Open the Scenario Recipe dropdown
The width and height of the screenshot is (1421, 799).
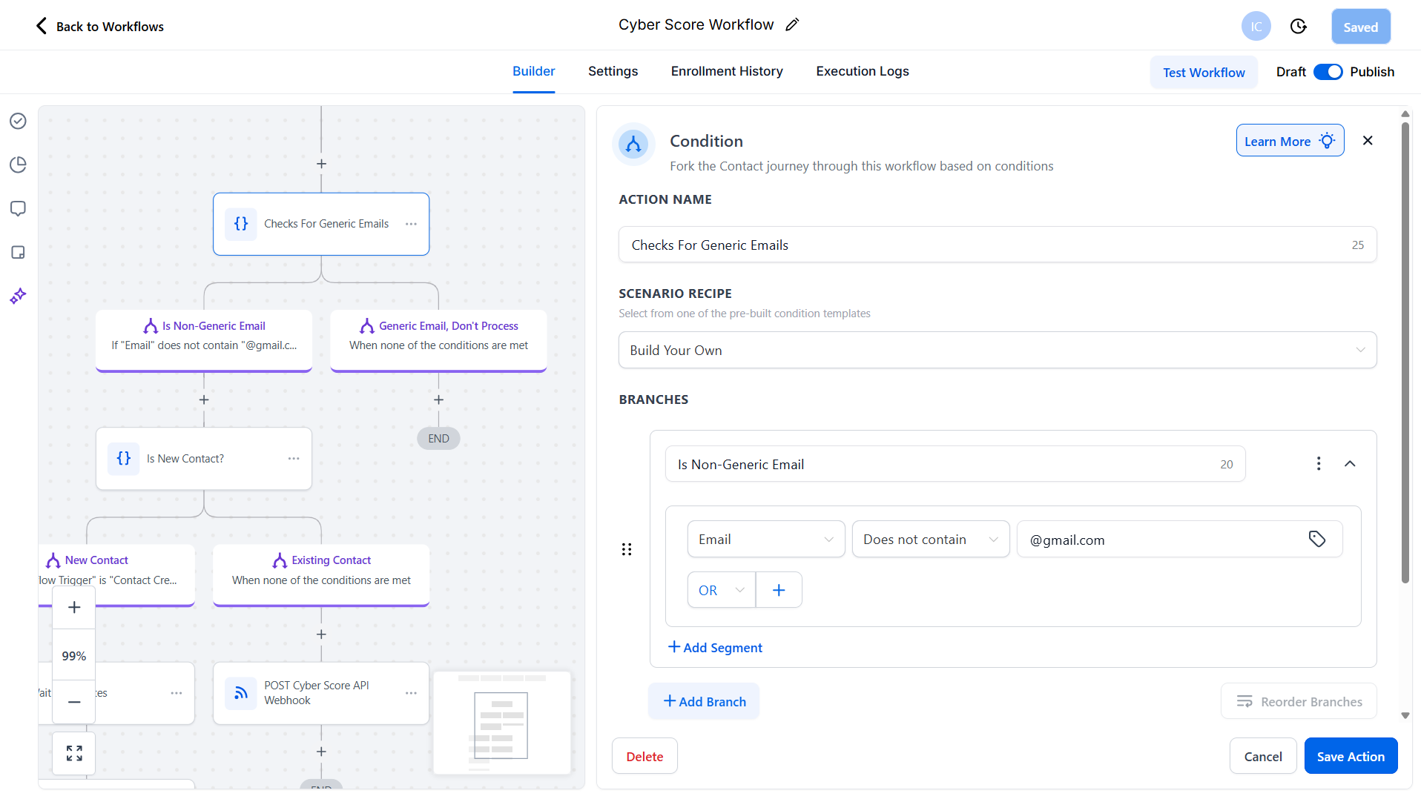[998, 350]
